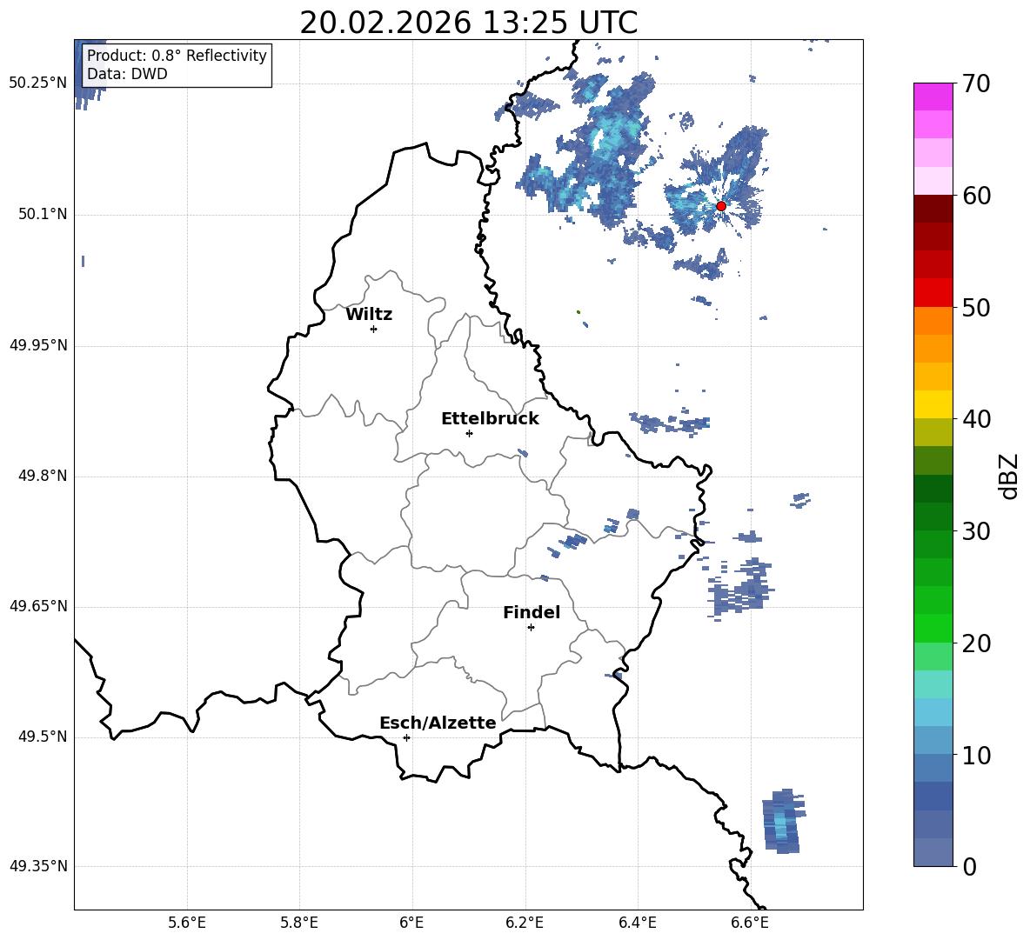Click the 60 colorbar tick label

[x=976, y=196]
